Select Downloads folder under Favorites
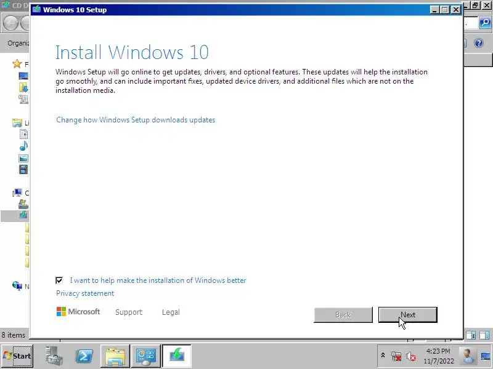This screenshot has height=369, width=493. 23,87
